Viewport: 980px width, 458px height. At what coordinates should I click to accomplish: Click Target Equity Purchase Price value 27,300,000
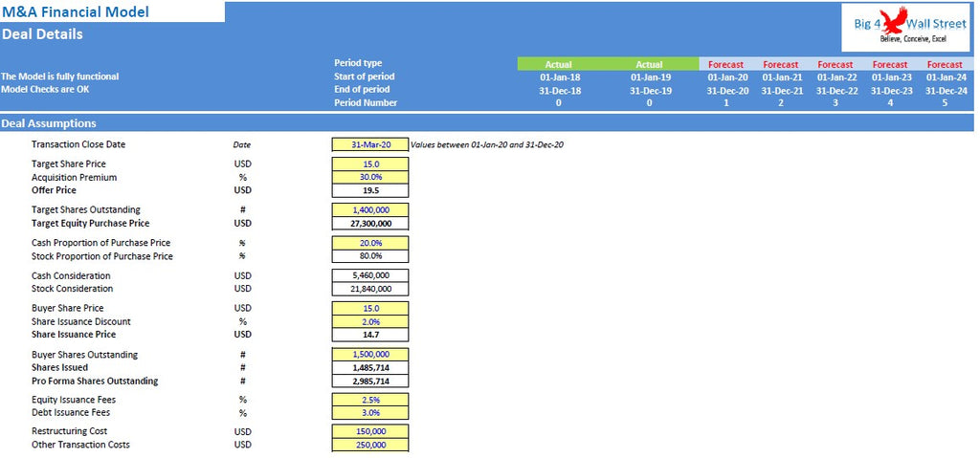pos(369,224)
